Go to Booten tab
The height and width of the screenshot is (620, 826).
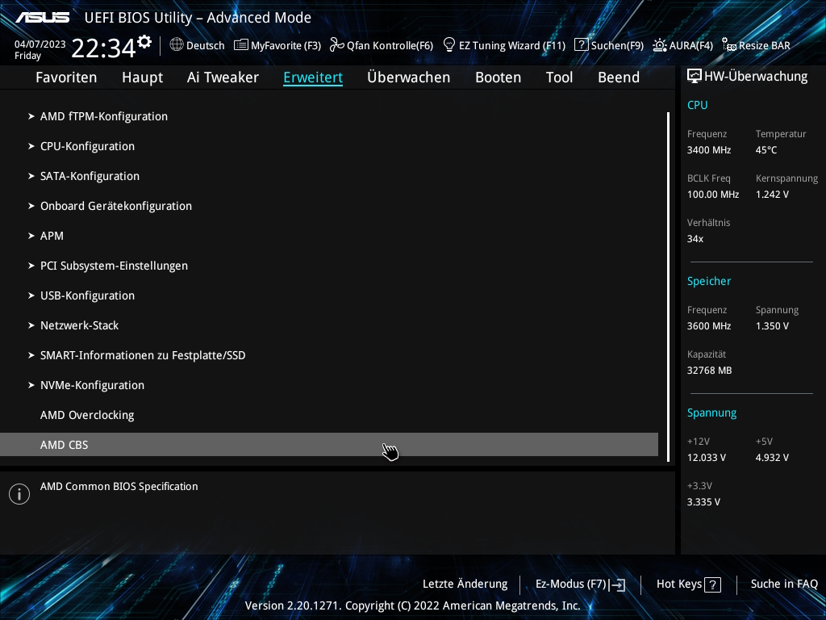[x=499, y=77]
